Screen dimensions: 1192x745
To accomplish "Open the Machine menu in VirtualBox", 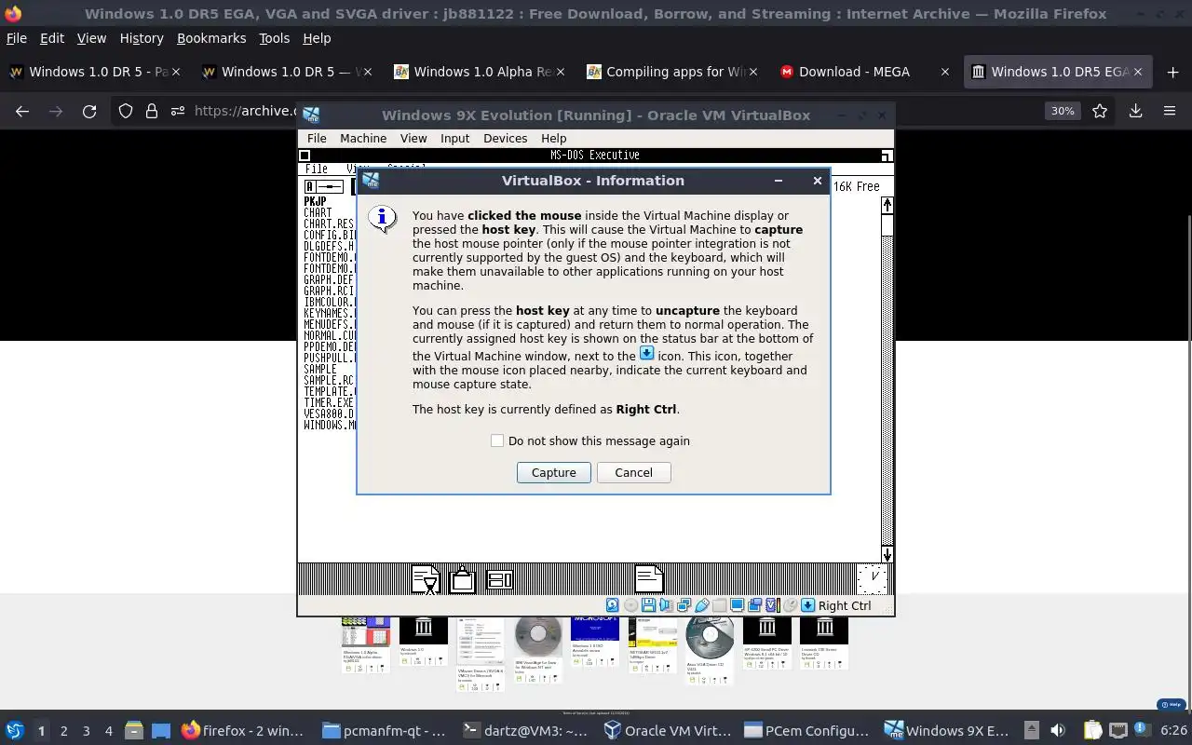I will click(x=363, y=138).
